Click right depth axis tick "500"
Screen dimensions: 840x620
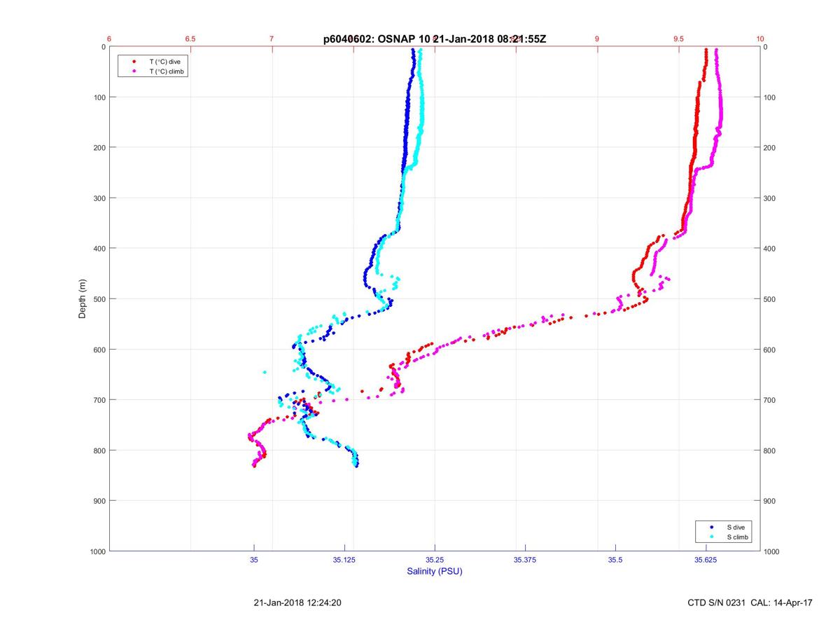click(x=771, y=299)
